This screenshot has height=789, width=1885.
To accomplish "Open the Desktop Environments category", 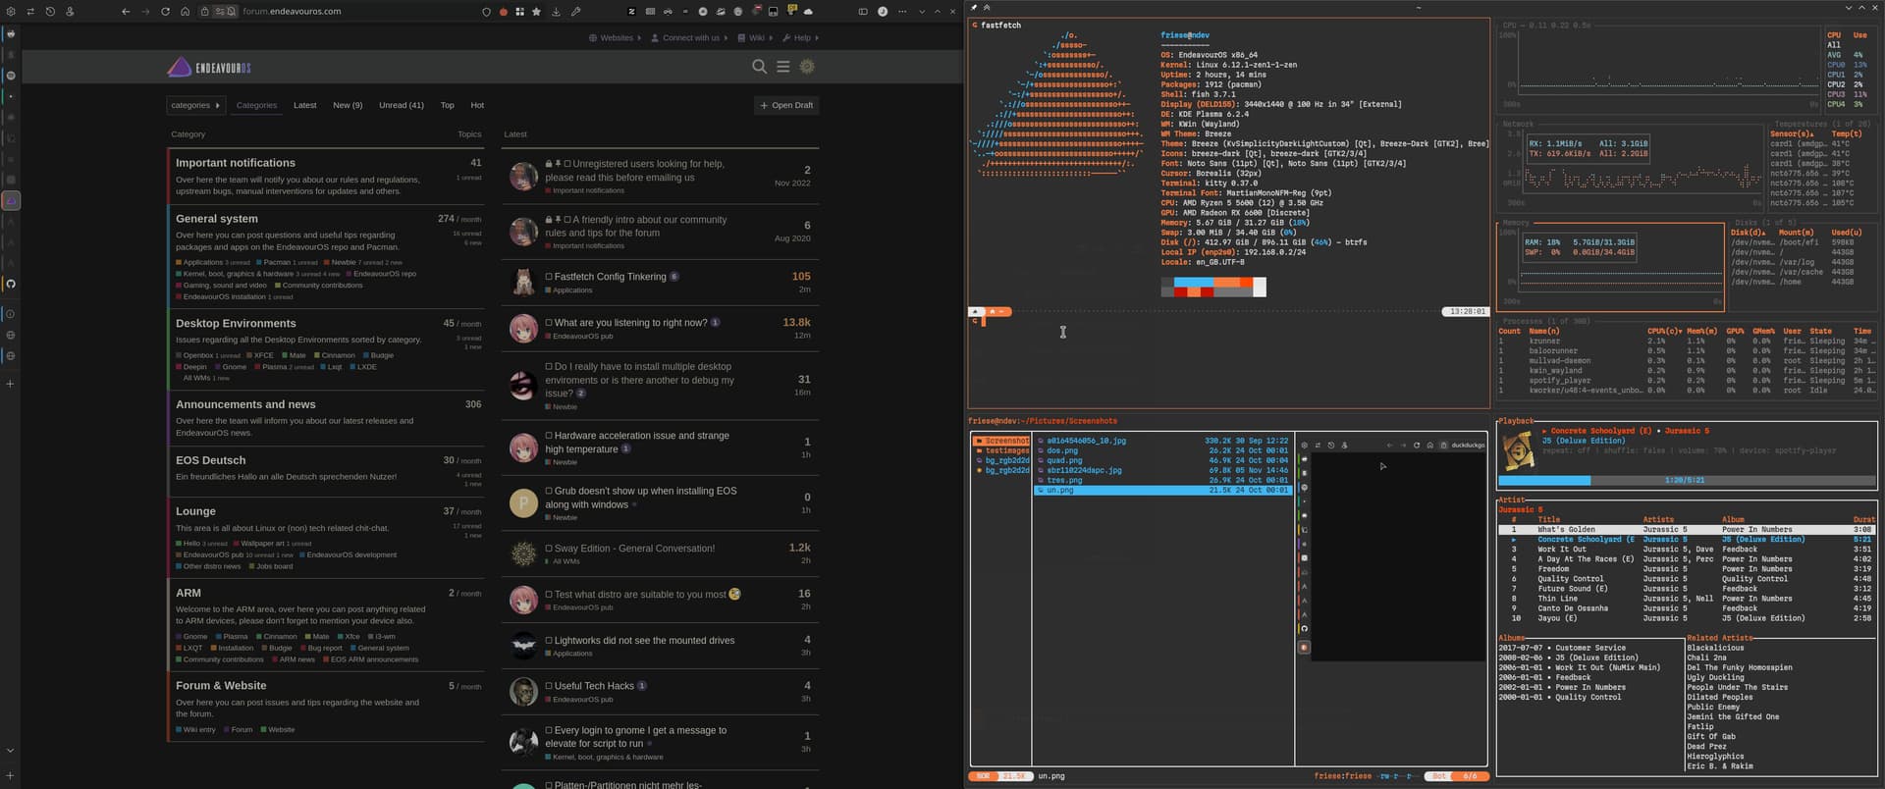I will coord(236,323).
